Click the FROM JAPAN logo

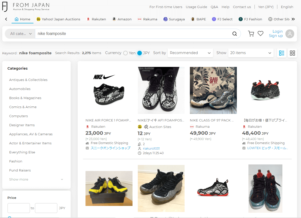tap(26, 7)
